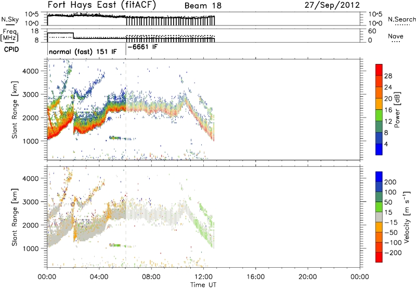
Task: Click the 'Power [dB]' colorbar title
Action: [397, 110]
